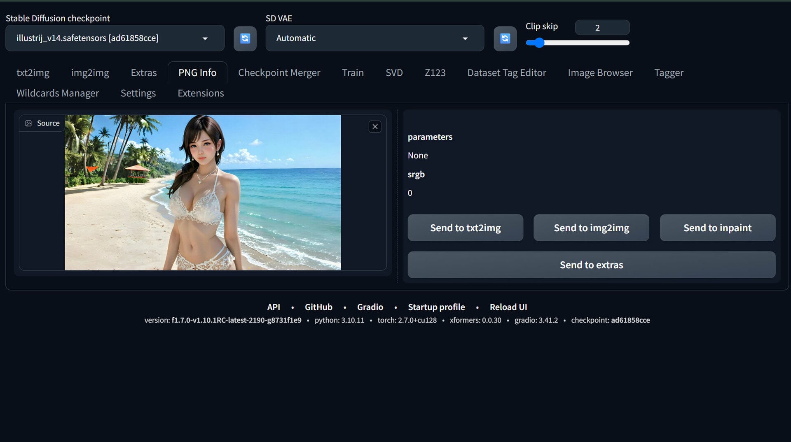Click Send to txt2img button
The image size is (791, 442).
click(x=465, y=228)
